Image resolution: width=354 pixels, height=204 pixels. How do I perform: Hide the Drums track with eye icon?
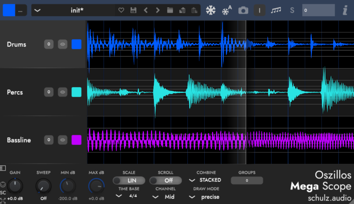(x=62, y=44)
